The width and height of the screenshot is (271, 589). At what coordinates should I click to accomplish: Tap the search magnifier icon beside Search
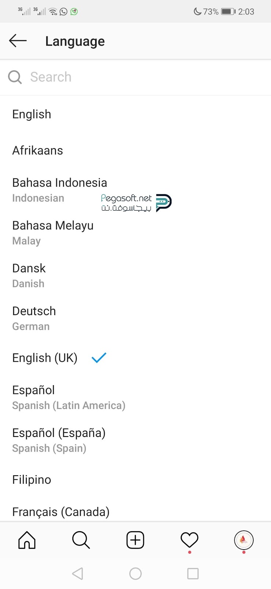coord(15,77)
